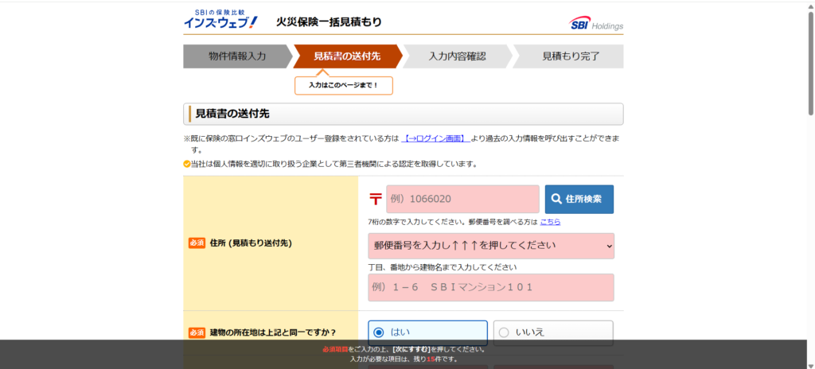Select the いいえ radio option
This screenshot has height=369, width=815.
coord(504,332)
